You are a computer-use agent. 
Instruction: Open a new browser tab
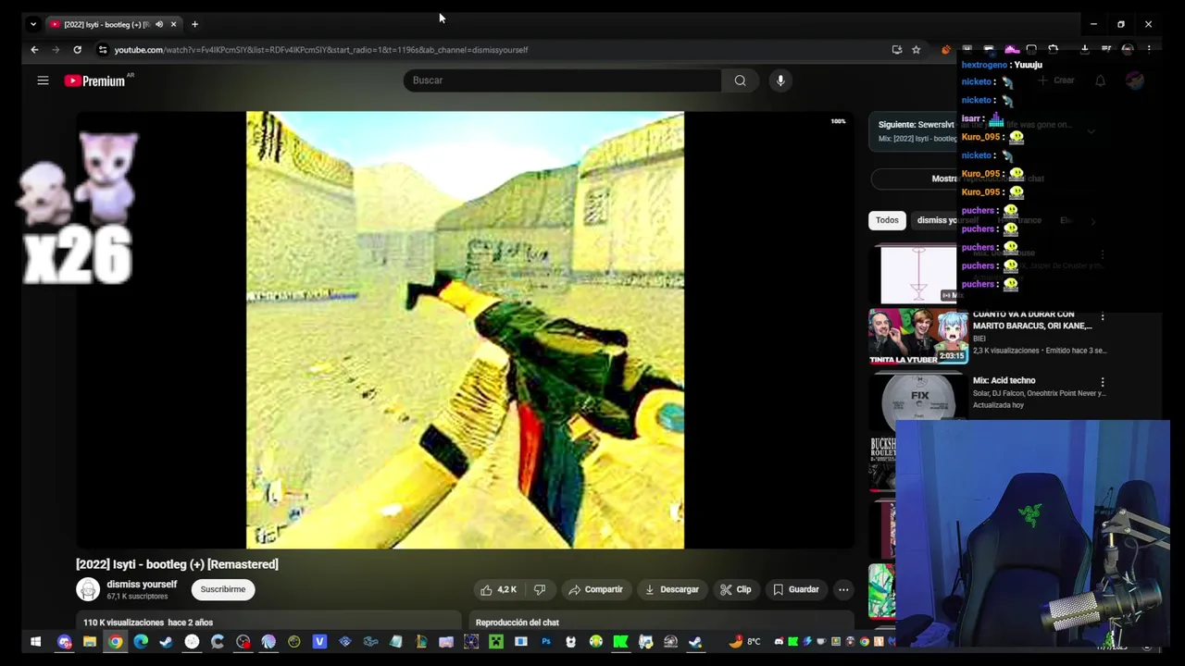coord(194,24)
